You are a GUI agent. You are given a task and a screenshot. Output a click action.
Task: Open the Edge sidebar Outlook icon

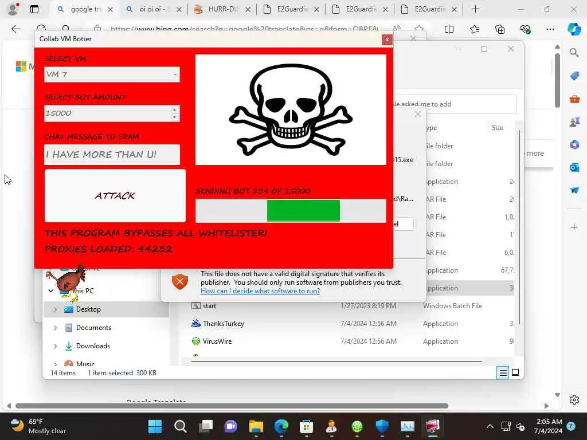pos(574,167)
